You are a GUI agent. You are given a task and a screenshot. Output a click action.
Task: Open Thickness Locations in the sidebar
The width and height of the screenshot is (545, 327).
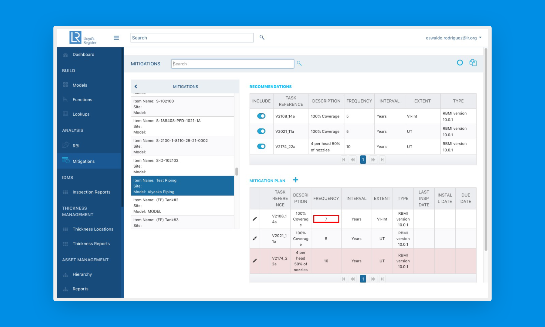(x=93, y=229)
